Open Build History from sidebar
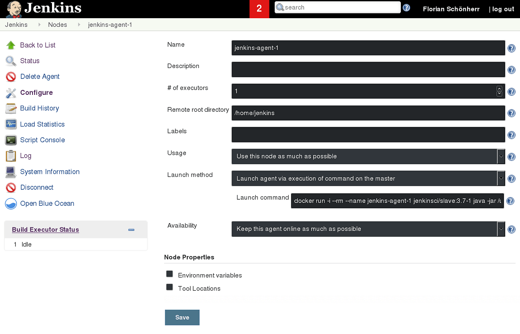Viewport: 520px width, 334px height. tap(39, 108)
